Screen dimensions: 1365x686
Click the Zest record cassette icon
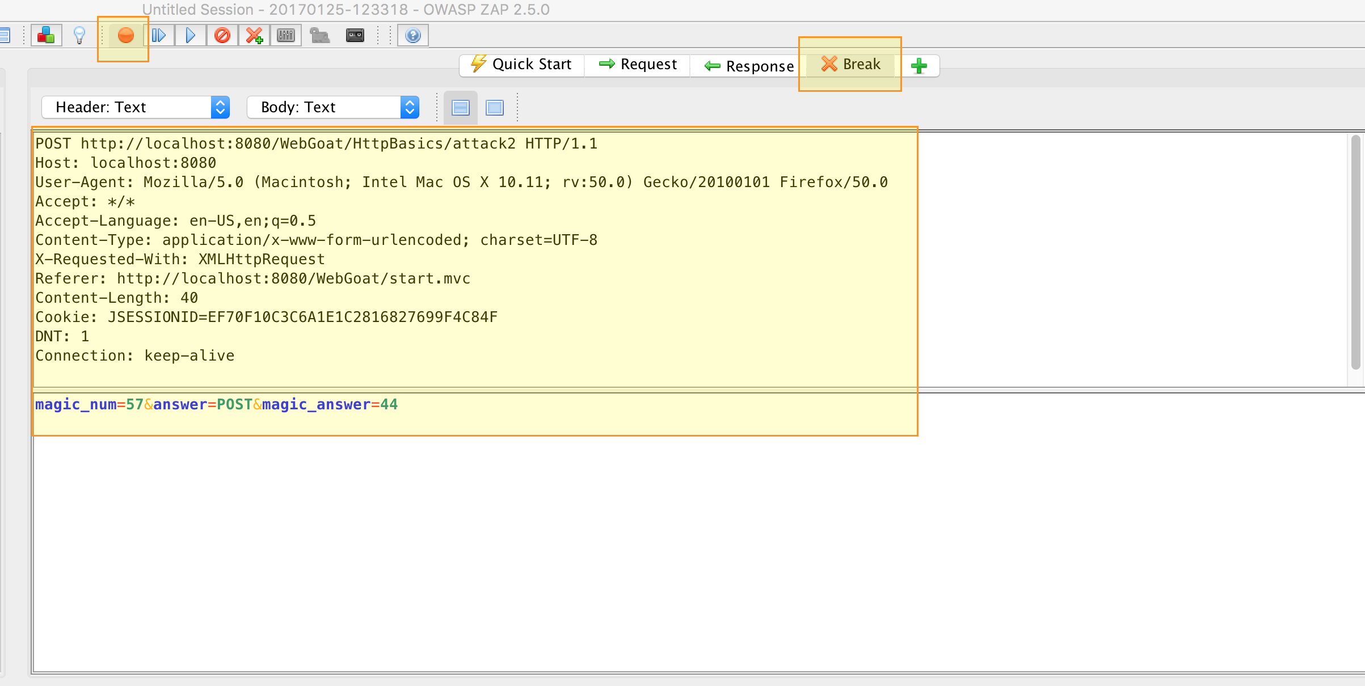point(355,35)
